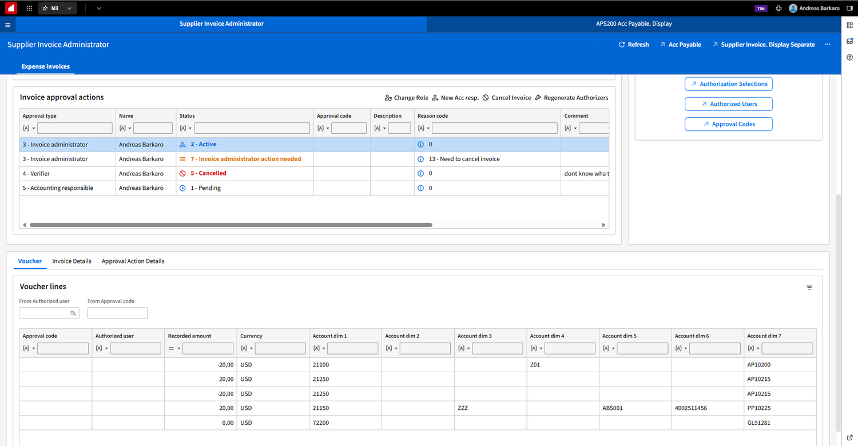The width and height of the screenshot is (858, 446).
Task: Open the app launcher grid icon
Action: [x=29, y=8]
